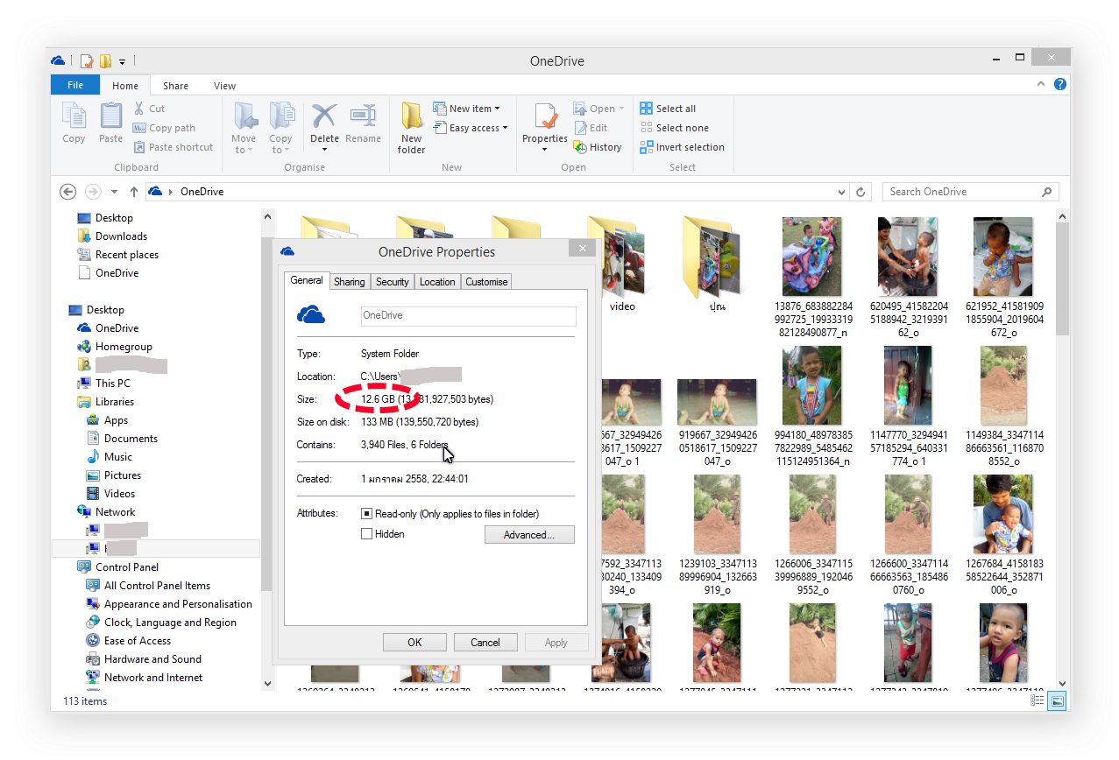Select Control Panel in navigation pane

point(127,567)
